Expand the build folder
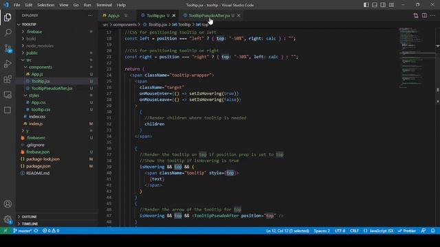This screenshot has height=247, width=440. [x=31, y=38]
